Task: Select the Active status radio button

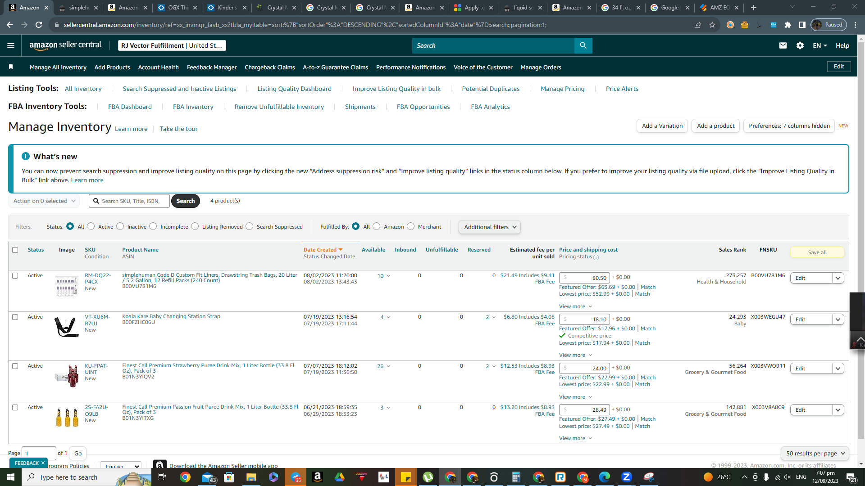Action: [x=91, y=226]
